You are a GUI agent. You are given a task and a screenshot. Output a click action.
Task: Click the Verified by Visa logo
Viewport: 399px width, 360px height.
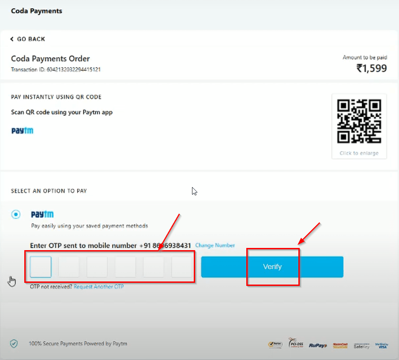coord(382,345)
